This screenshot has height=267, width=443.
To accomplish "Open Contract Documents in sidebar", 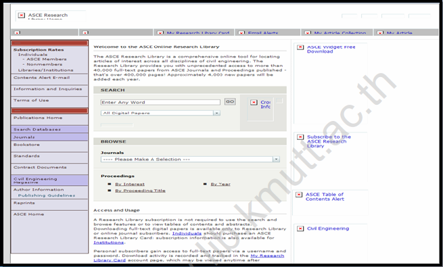I will pyautogui.click(x=40, y=168).
